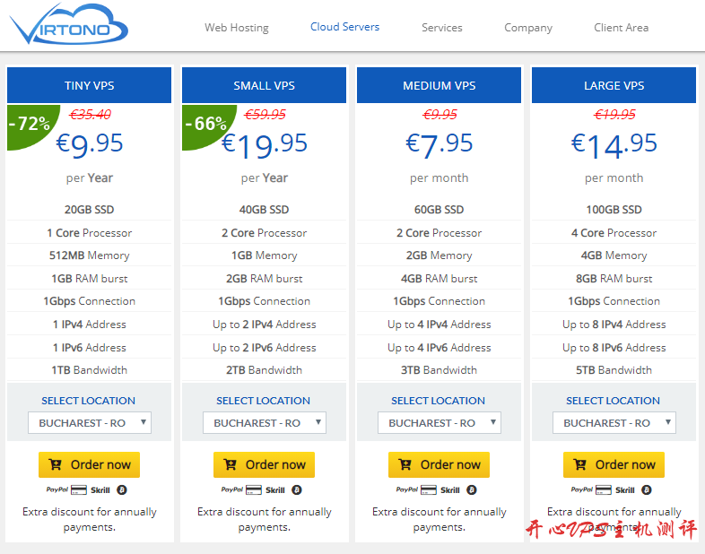Click the Small VPS plan header
The image size is (705, 554).
[x=264, y=86]
